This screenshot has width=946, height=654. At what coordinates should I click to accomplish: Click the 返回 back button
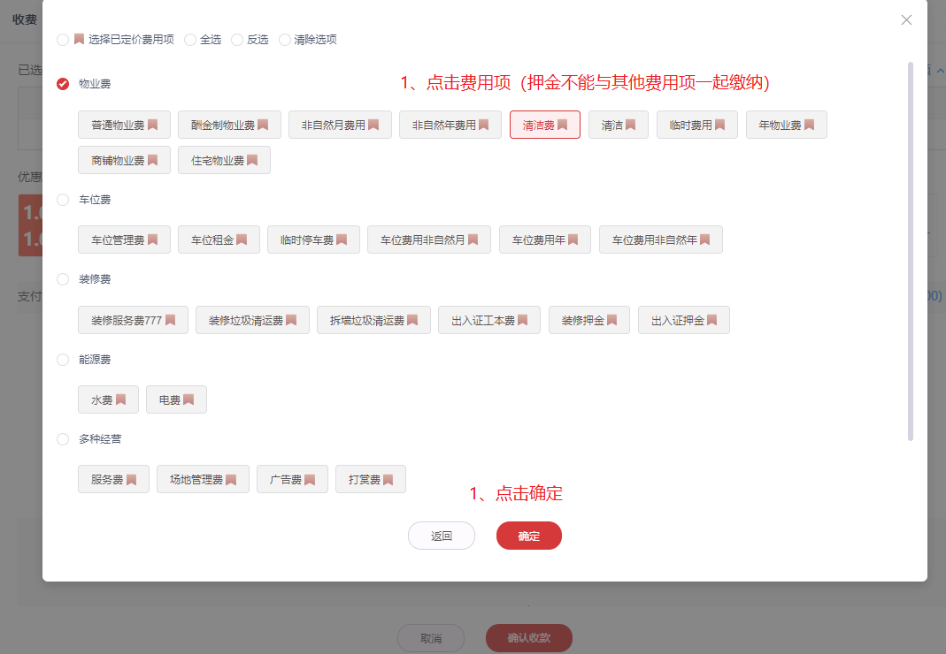coord(442,536)
